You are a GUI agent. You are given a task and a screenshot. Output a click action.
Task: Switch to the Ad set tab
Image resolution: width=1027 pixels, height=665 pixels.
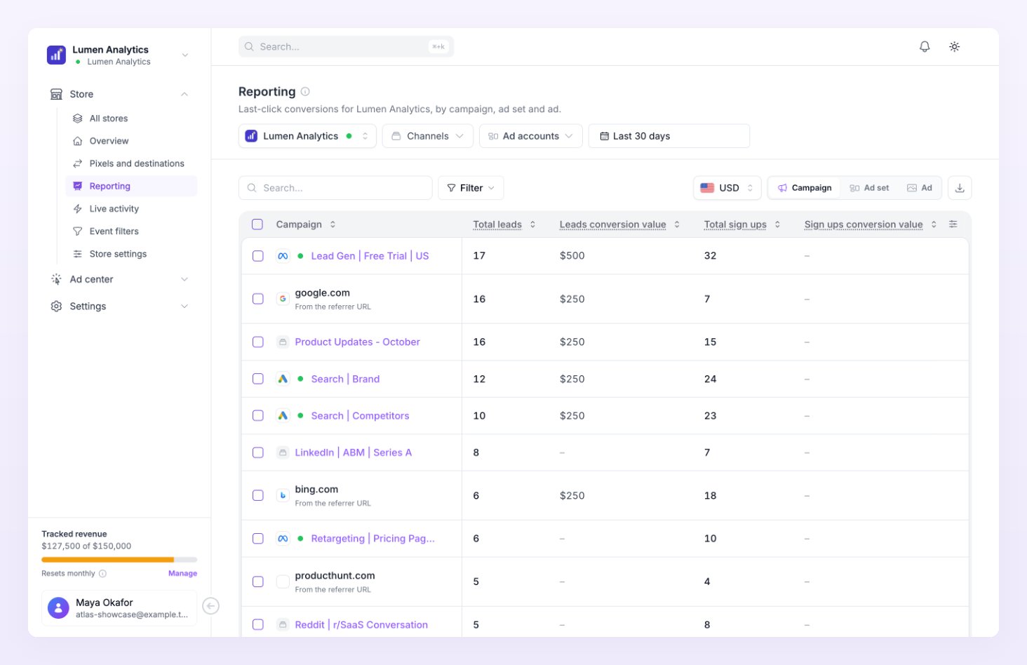tap(869, 188)
